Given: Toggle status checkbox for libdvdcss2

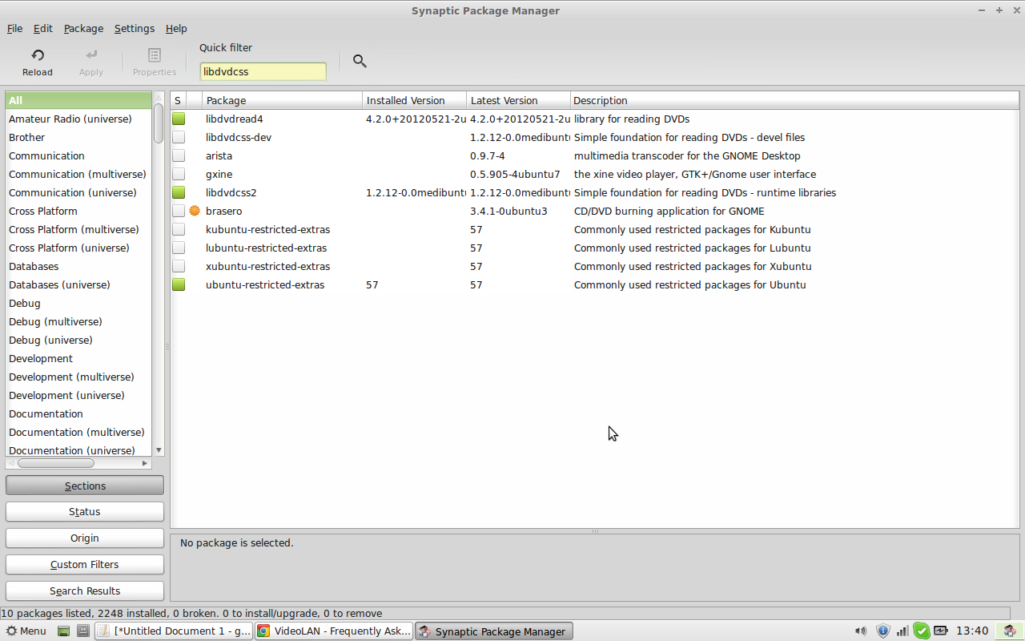Looking at the screenshot, I should [179, 192].
